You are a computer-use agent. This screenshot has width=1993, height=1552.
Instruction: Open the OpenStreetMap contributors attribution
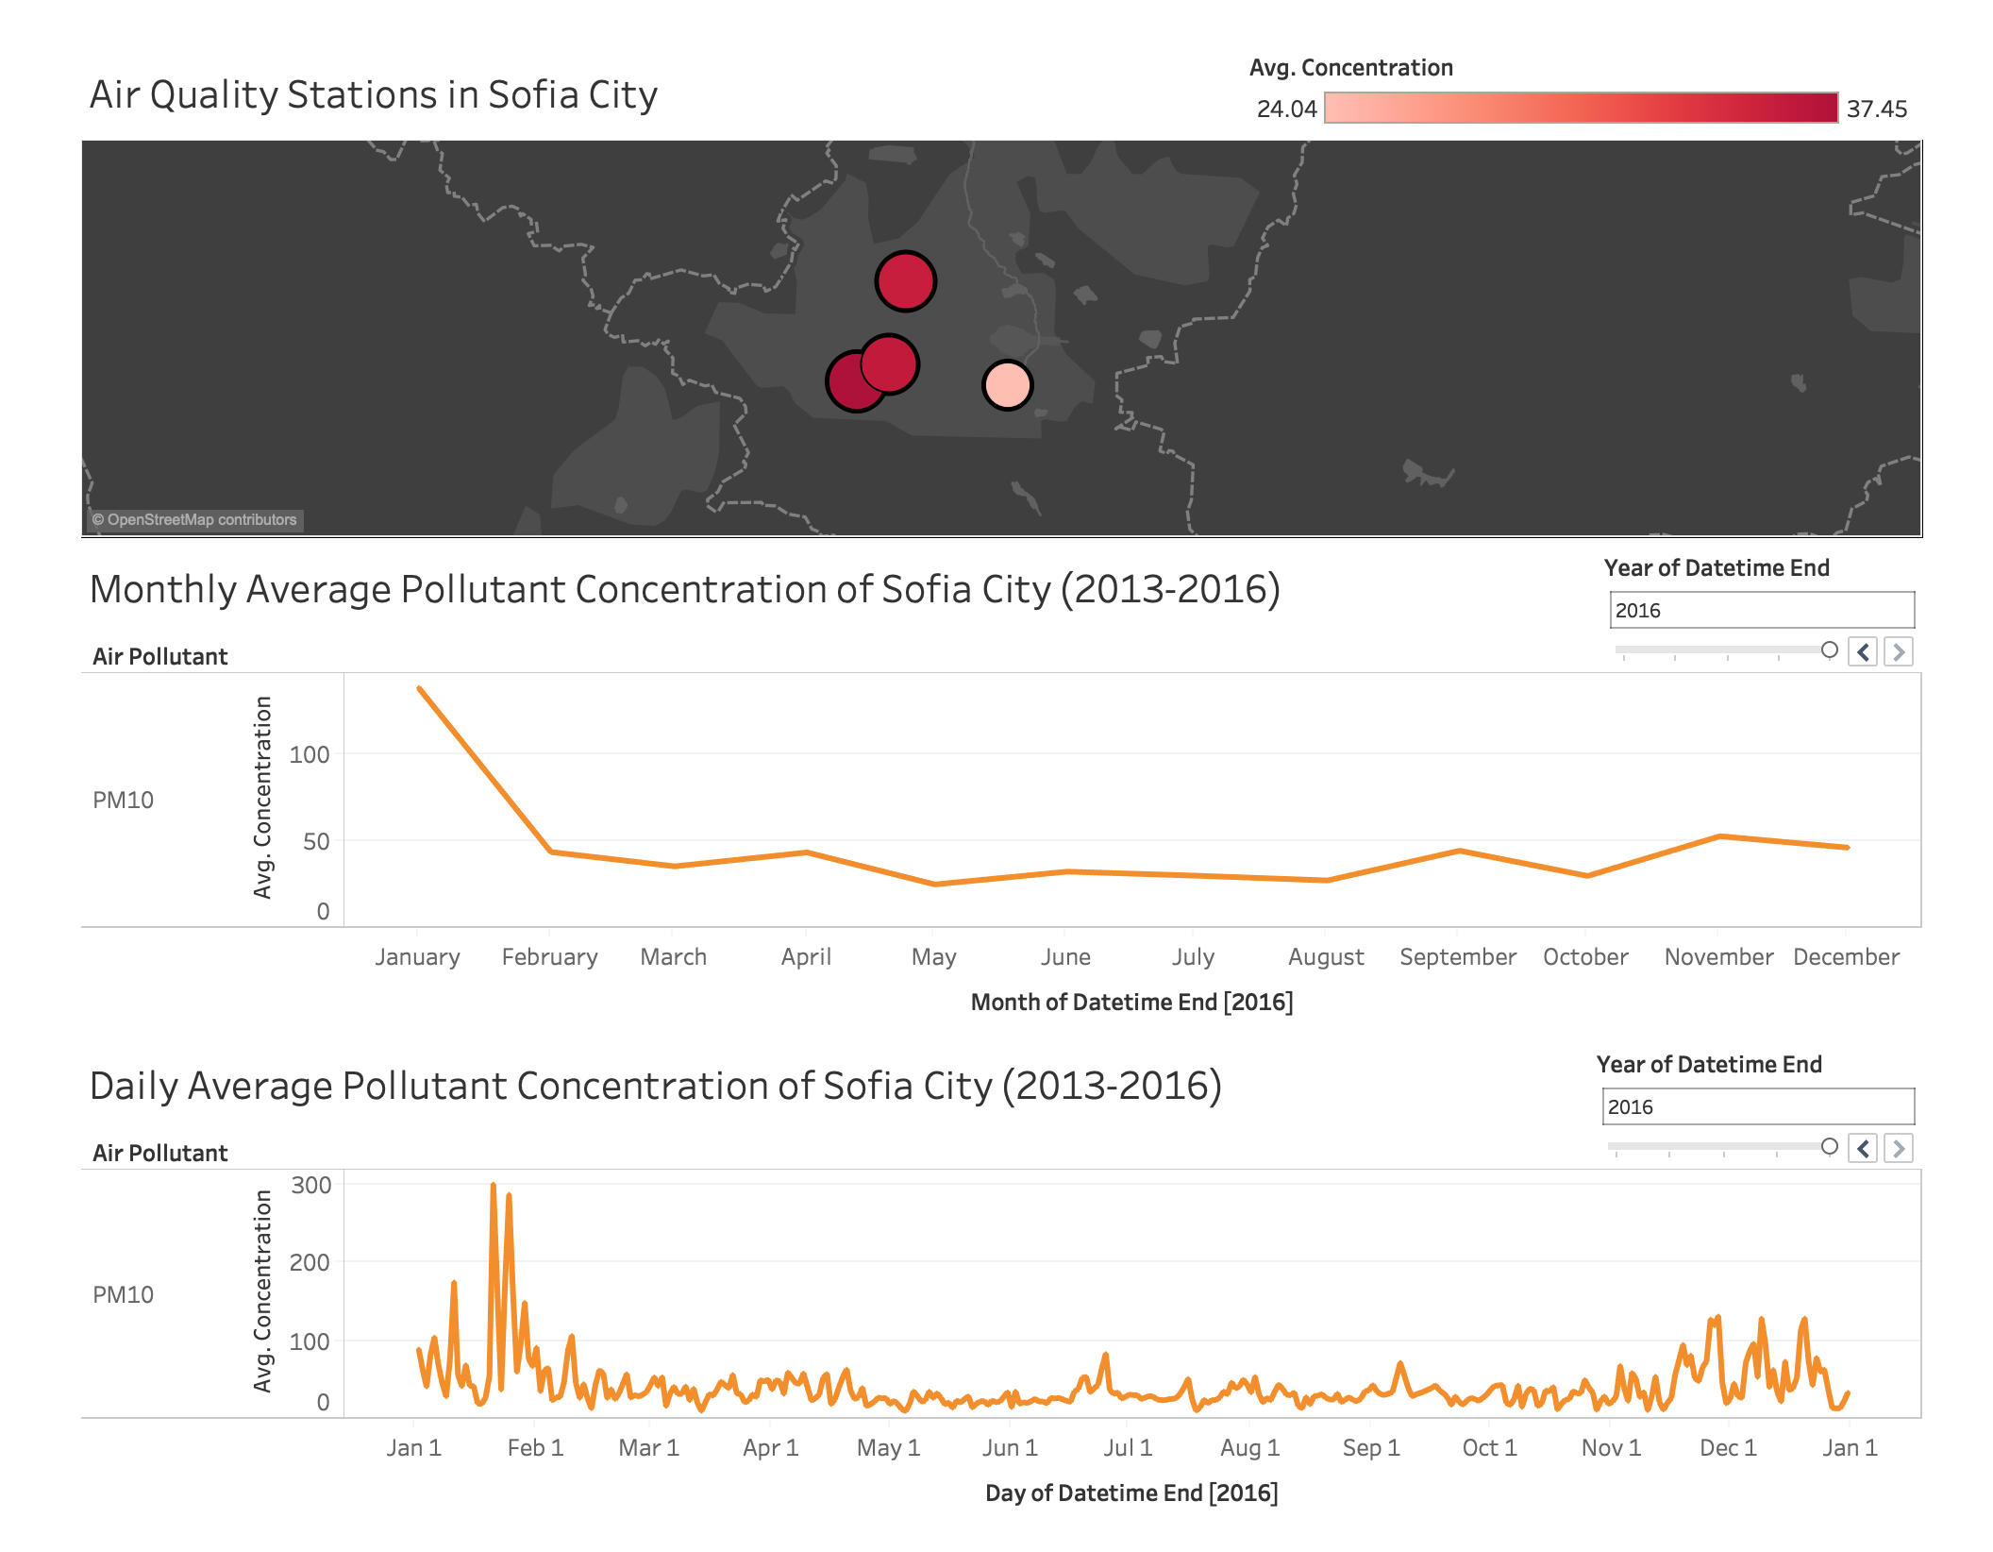coord(195,519)
